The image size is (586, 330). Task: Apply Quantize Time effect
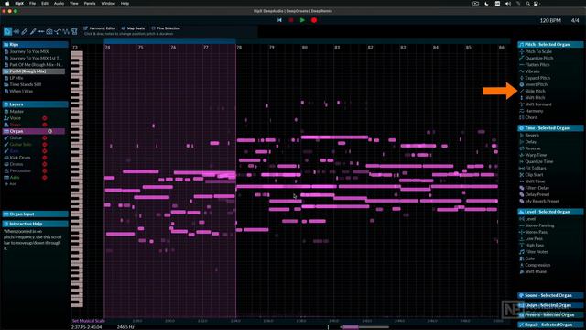pyautogui.click(x=538, y=161)
